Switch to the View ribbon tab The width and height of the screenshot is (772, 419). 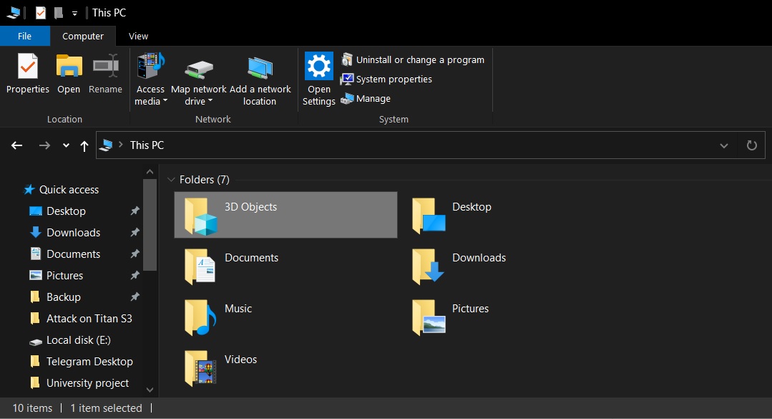138,37
